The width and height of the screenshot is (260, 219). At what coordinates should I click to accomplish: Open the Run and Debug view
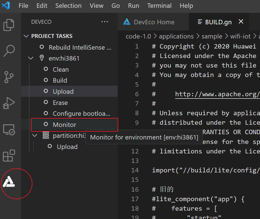(9, 103)
